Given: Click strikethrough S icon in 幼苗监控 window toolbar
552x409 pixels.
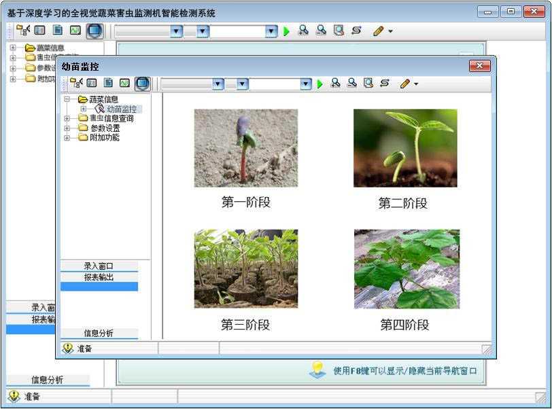Looking at the screenshot, I should [385, 83].
